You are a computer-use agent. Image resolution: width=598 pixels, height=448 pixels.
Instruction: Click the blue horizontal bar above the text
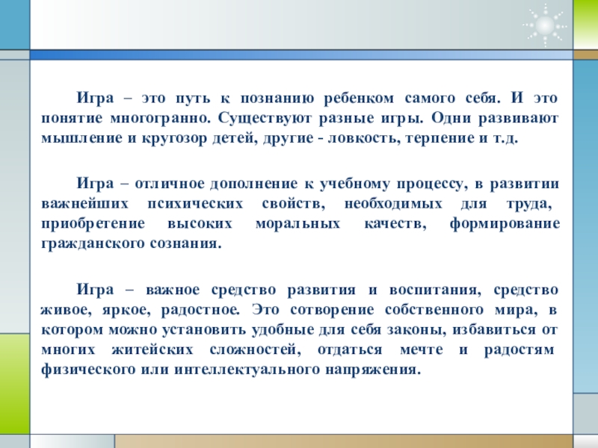(299, 55)
